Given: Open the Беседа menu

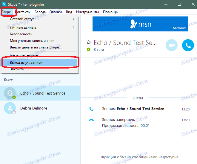Looking at the screenshot, I should [x=40, y=12].
